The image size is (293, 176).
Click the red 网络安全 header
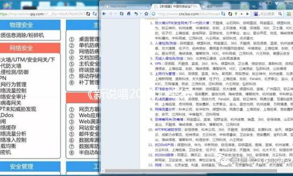pos(21,48)
